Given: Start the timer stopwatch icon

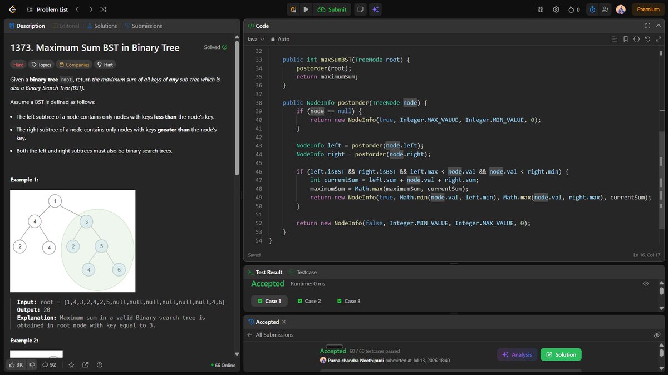Looking at the screenshot, I should pyautogui.click(x=592, y=9).
